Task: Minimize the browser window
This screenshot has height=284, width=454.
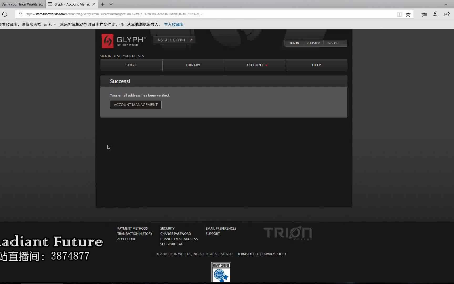Action: (x=446, y=4)
